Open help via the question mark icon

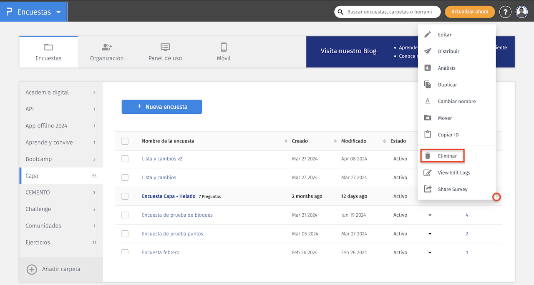click(x=505, y=12)
